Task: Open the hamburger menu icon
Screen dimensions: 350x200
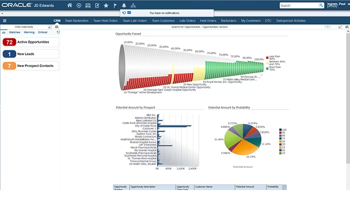Action: click(x=4, y=21)
